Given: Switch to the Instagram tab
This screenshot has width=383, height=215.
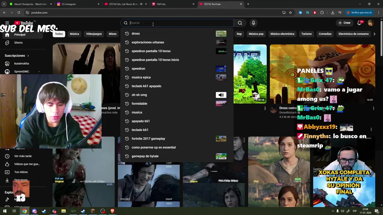Looking at the screenshot, I should (78, 4).
